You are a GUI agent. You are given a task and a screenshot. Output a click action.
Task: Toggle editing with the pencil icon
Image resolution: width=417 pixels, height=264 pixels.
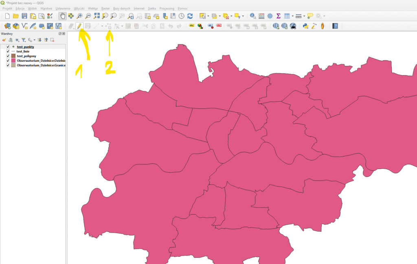(x=79, y=26)
